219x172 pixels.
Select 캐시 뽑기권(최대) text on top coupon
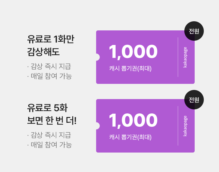130,68
